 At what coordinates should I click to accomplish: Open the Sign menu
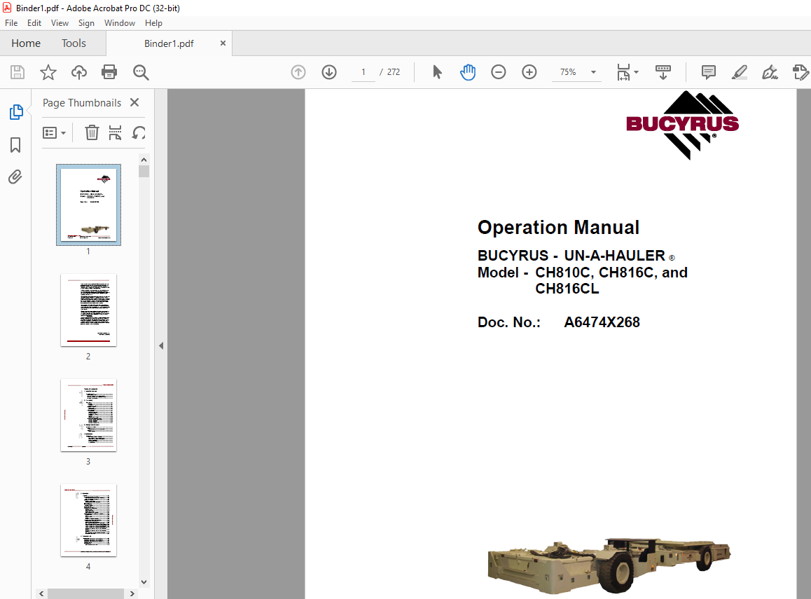click(86, 23)
